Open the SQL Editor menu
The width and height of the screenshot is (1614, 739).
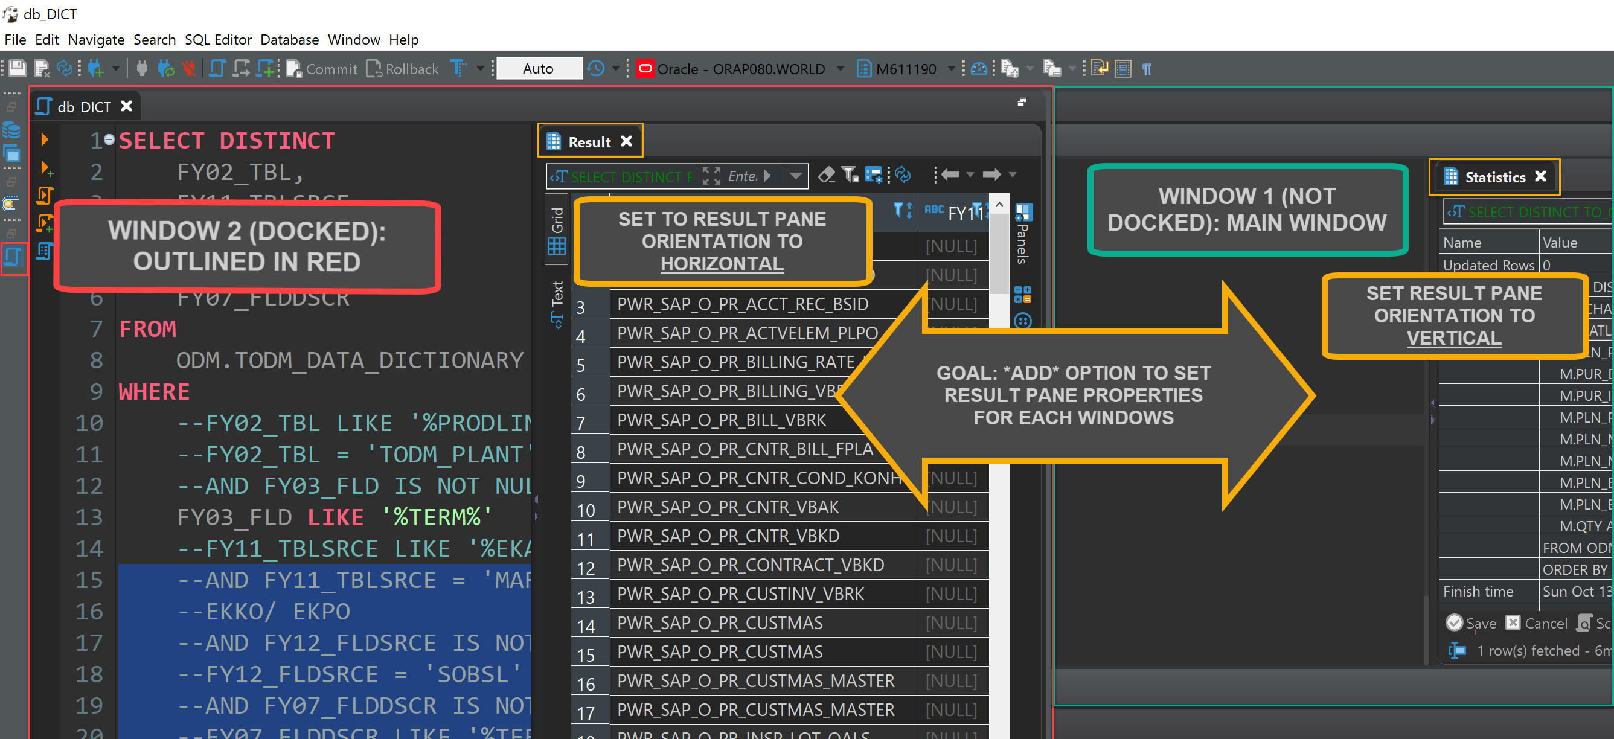tap(217, 40)
